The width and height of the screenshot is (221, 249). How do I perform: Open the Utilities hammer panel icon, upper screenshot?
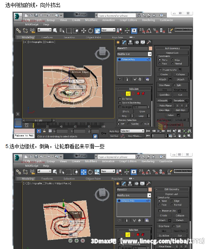click(x=149, y=42)
